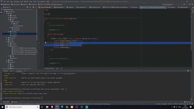Screen dimensions: 194x109
Task: Open Brave browser from taskbar
Action: click(52, 107)
